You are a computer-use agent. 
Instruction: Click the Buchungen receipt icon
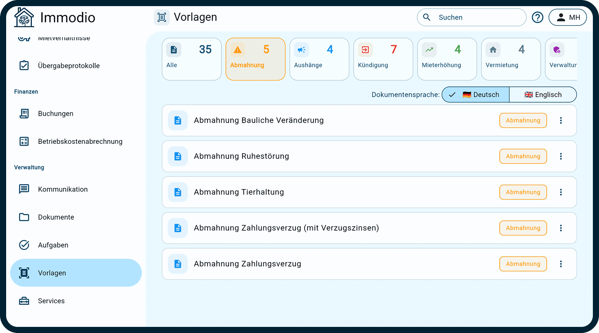coord(24,114)
